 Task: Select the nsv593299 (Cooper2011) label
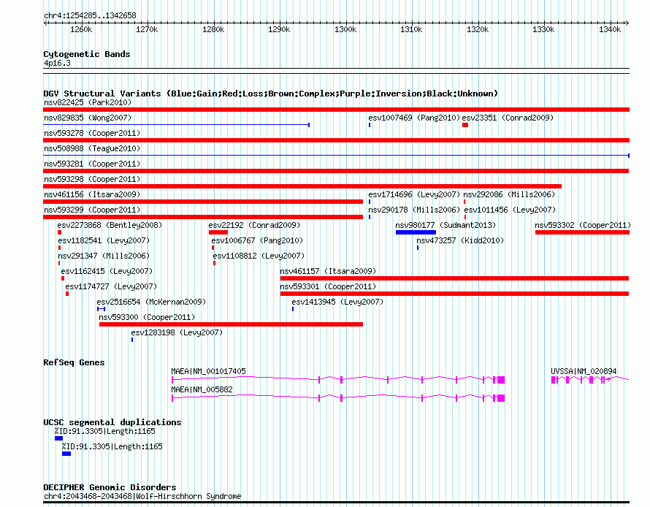(92, 210)
